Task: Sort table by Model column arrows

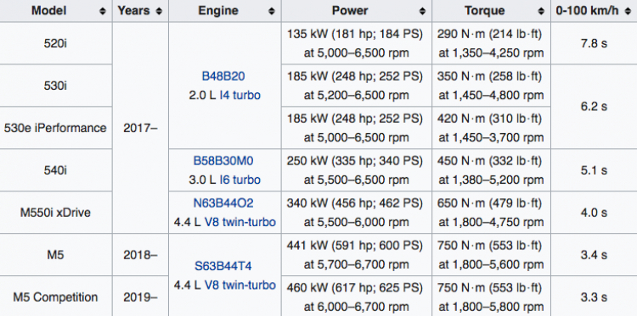Action: pos(103,11)
